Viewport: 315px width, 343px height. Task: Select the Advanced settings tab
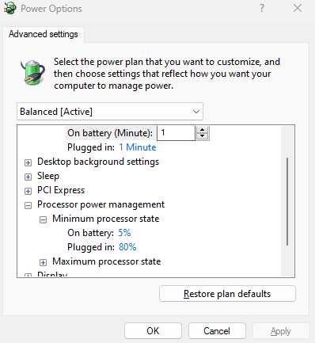pyautogui.click(x=44, y=34)
